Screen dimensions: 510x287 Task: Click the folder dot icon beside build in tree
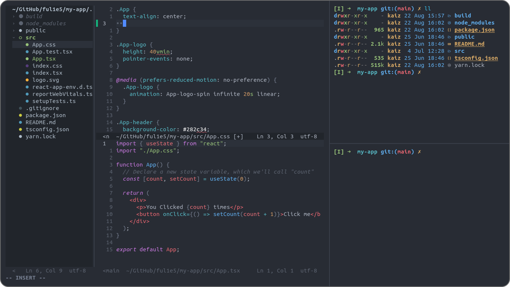(x=21, y=16)
